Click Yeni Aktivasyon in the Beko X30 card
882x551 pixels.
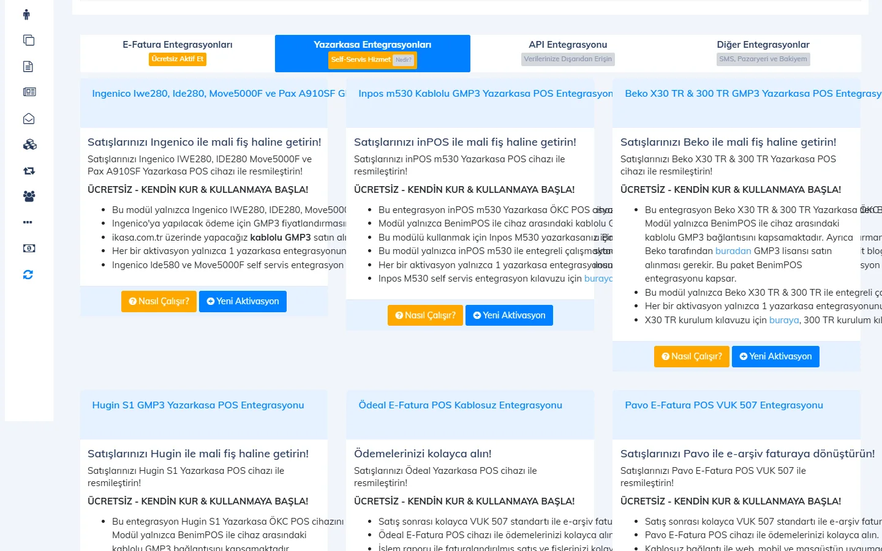[775, 356]
